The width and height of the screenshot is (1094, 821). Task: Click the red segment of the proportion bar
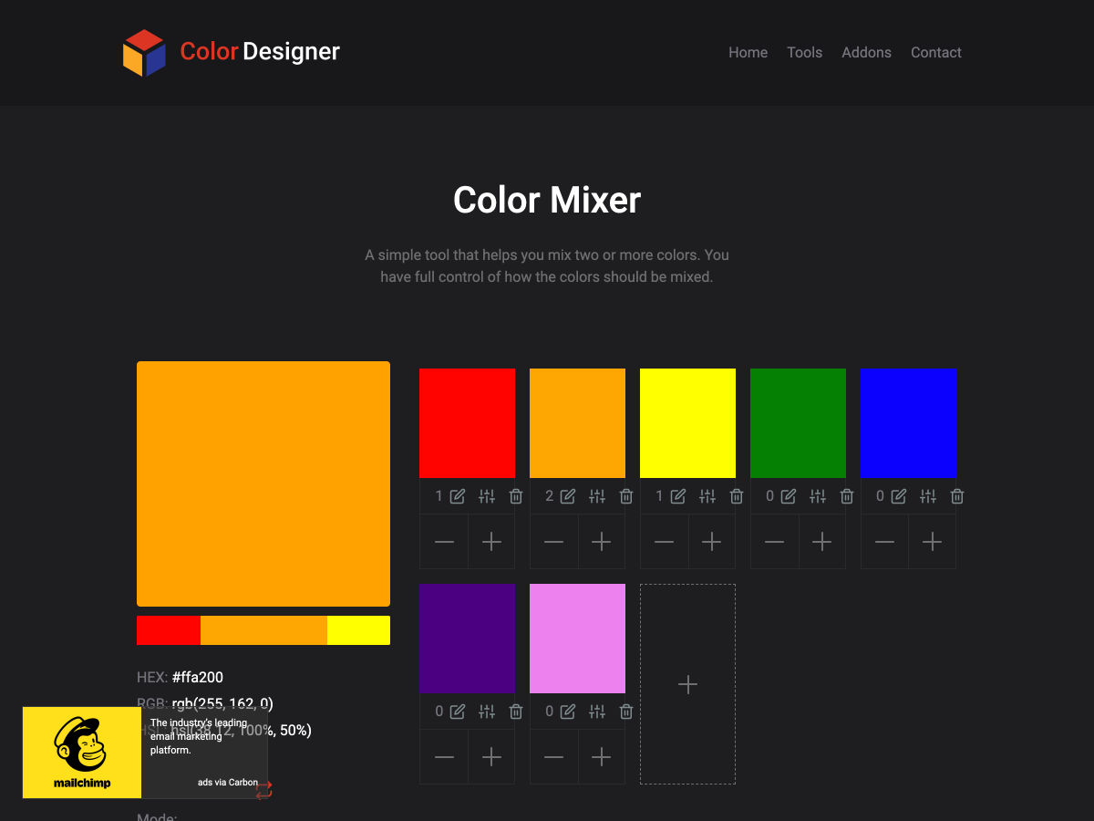click(169, 630)
